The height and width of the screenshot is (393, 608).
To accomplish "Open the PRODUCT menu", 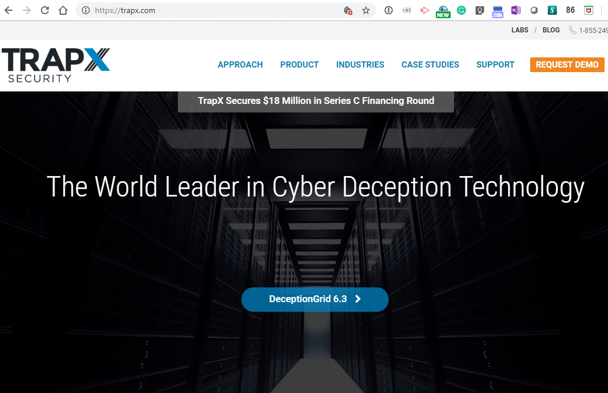I will [299, 65].
